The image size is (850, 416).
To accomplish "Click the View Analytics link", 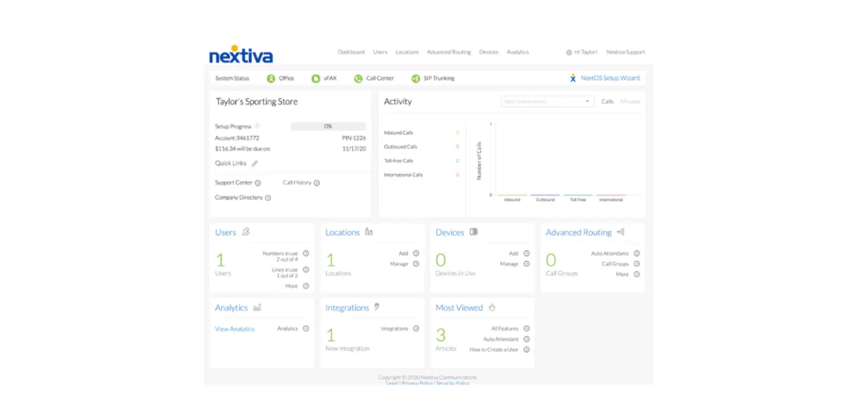I will coord(235,329).
